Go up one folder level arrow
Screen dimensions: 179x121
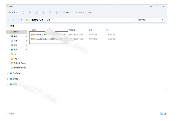(x=22, y=20)
